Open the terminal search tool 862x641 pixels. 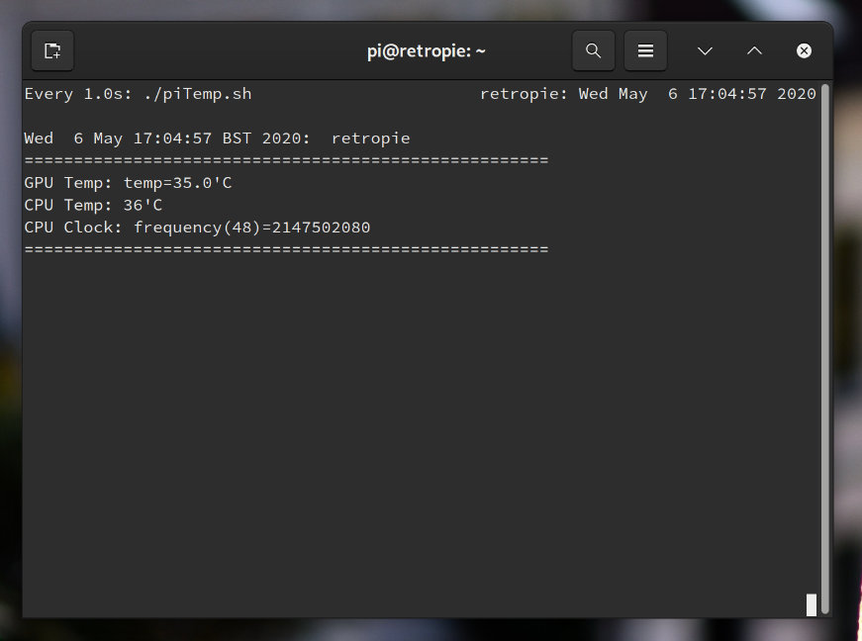click(x=593, y=51)
